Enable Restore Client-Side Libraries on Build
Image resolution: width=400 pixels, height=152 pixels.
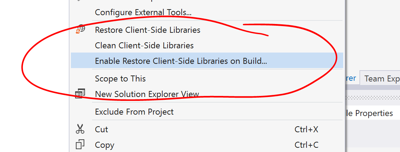pyautogui.click(x=181, y=61)
